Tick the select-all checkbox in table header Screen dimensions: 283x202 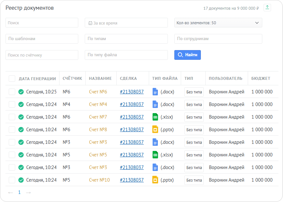pyautogui.click(x=12, y=79)
